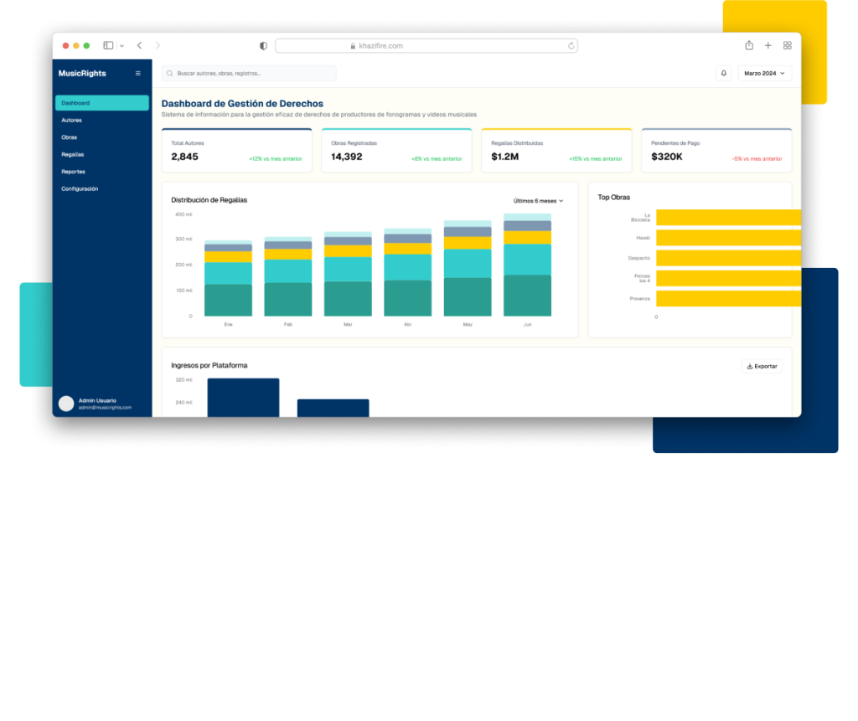Screen dimensions: 858x721
Task: Show Safari tab overview grid icon
Action: [x=787, y=45]
